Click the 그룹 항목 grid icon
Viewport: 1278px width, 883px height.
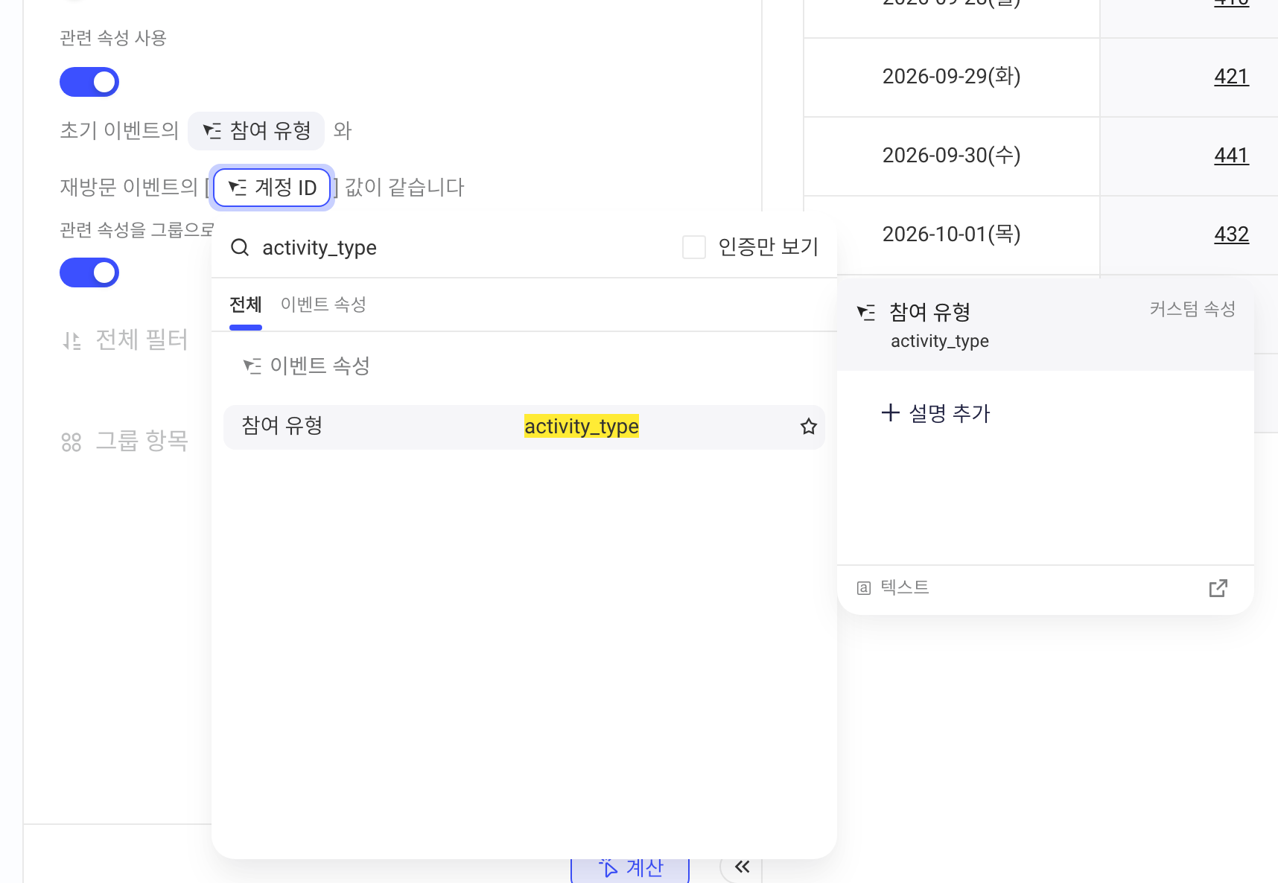71,442
